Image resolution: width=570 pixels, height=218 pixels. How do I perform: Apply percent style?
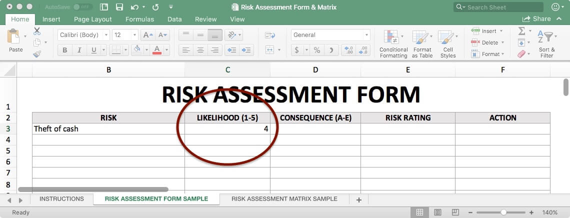(317, 50)
